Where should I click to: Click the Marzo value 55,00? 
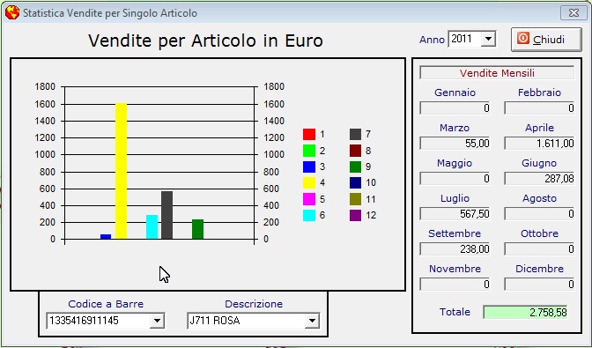[455, 144]
